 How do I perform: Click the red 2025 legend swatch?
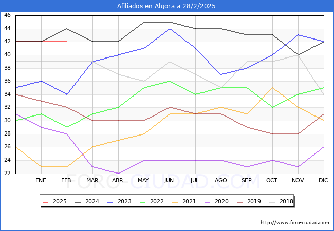(x=45, y=202)
